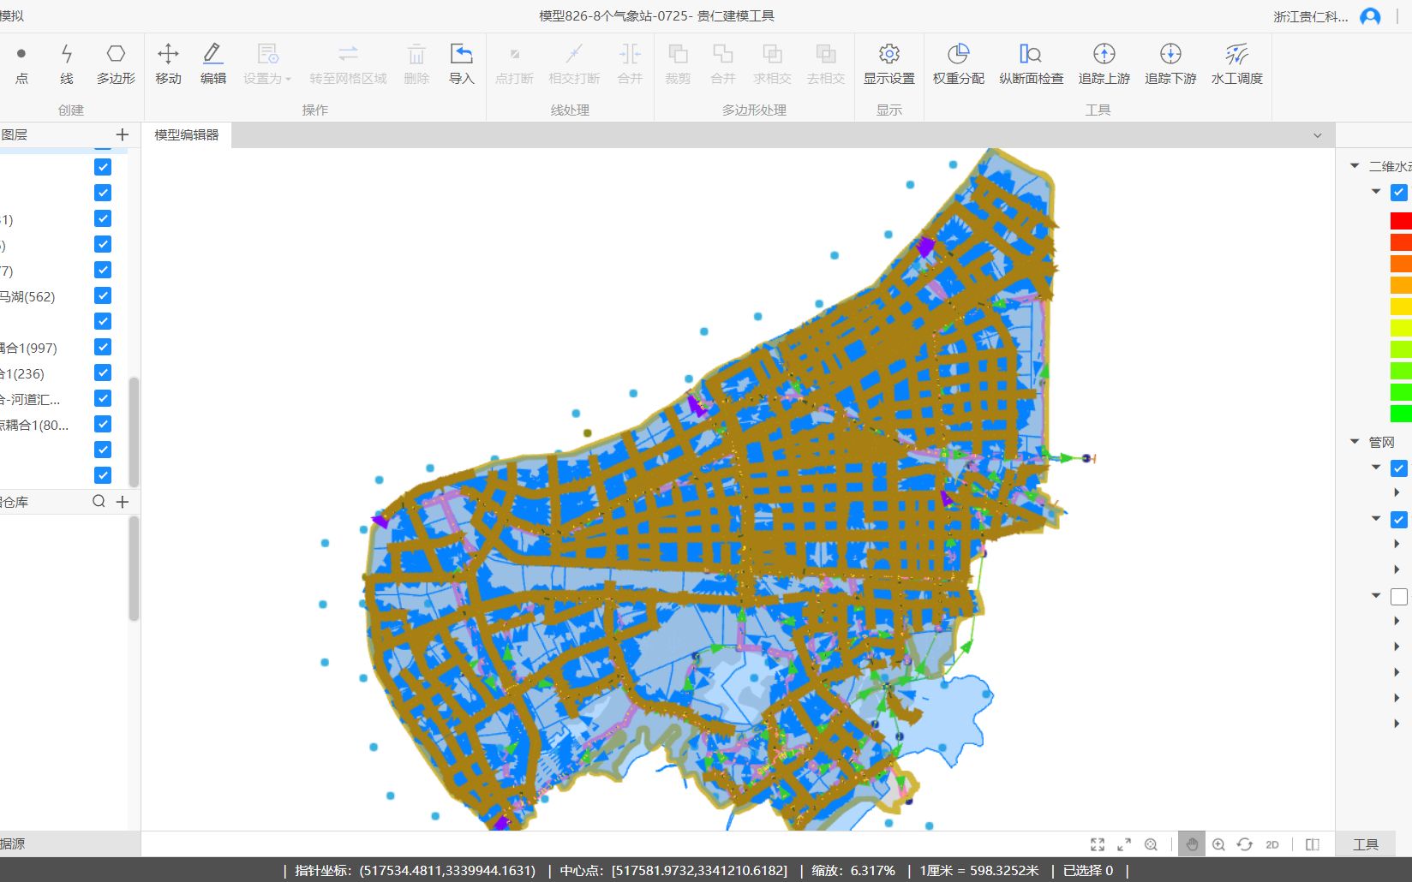This screenshot has height=882, width=1412.
Task: Toggle the first checkbox under 管网
Action: tap(1399, 468)
